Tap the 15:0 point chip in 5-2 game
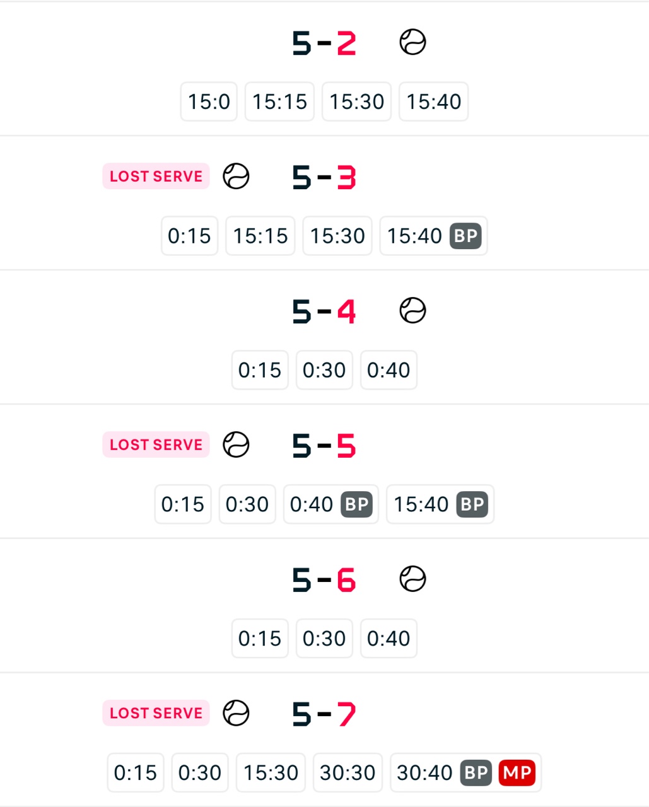Viewport: 649px width, 807px height. pos(209,102)
